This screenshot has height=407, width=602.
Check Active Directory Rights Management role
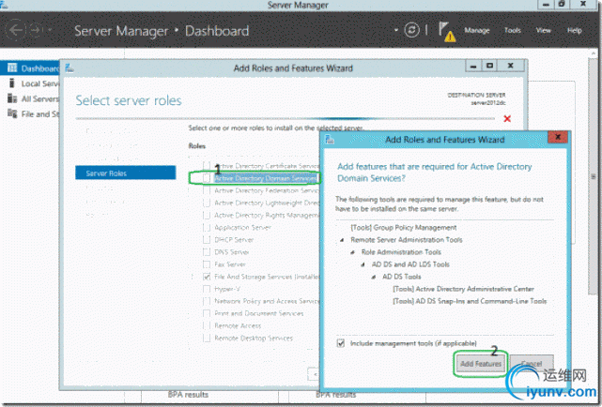pyautogui.click(x=207, y=215)
